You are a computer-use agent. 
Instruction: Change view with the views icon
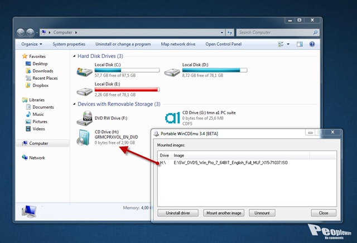point(281,44)
